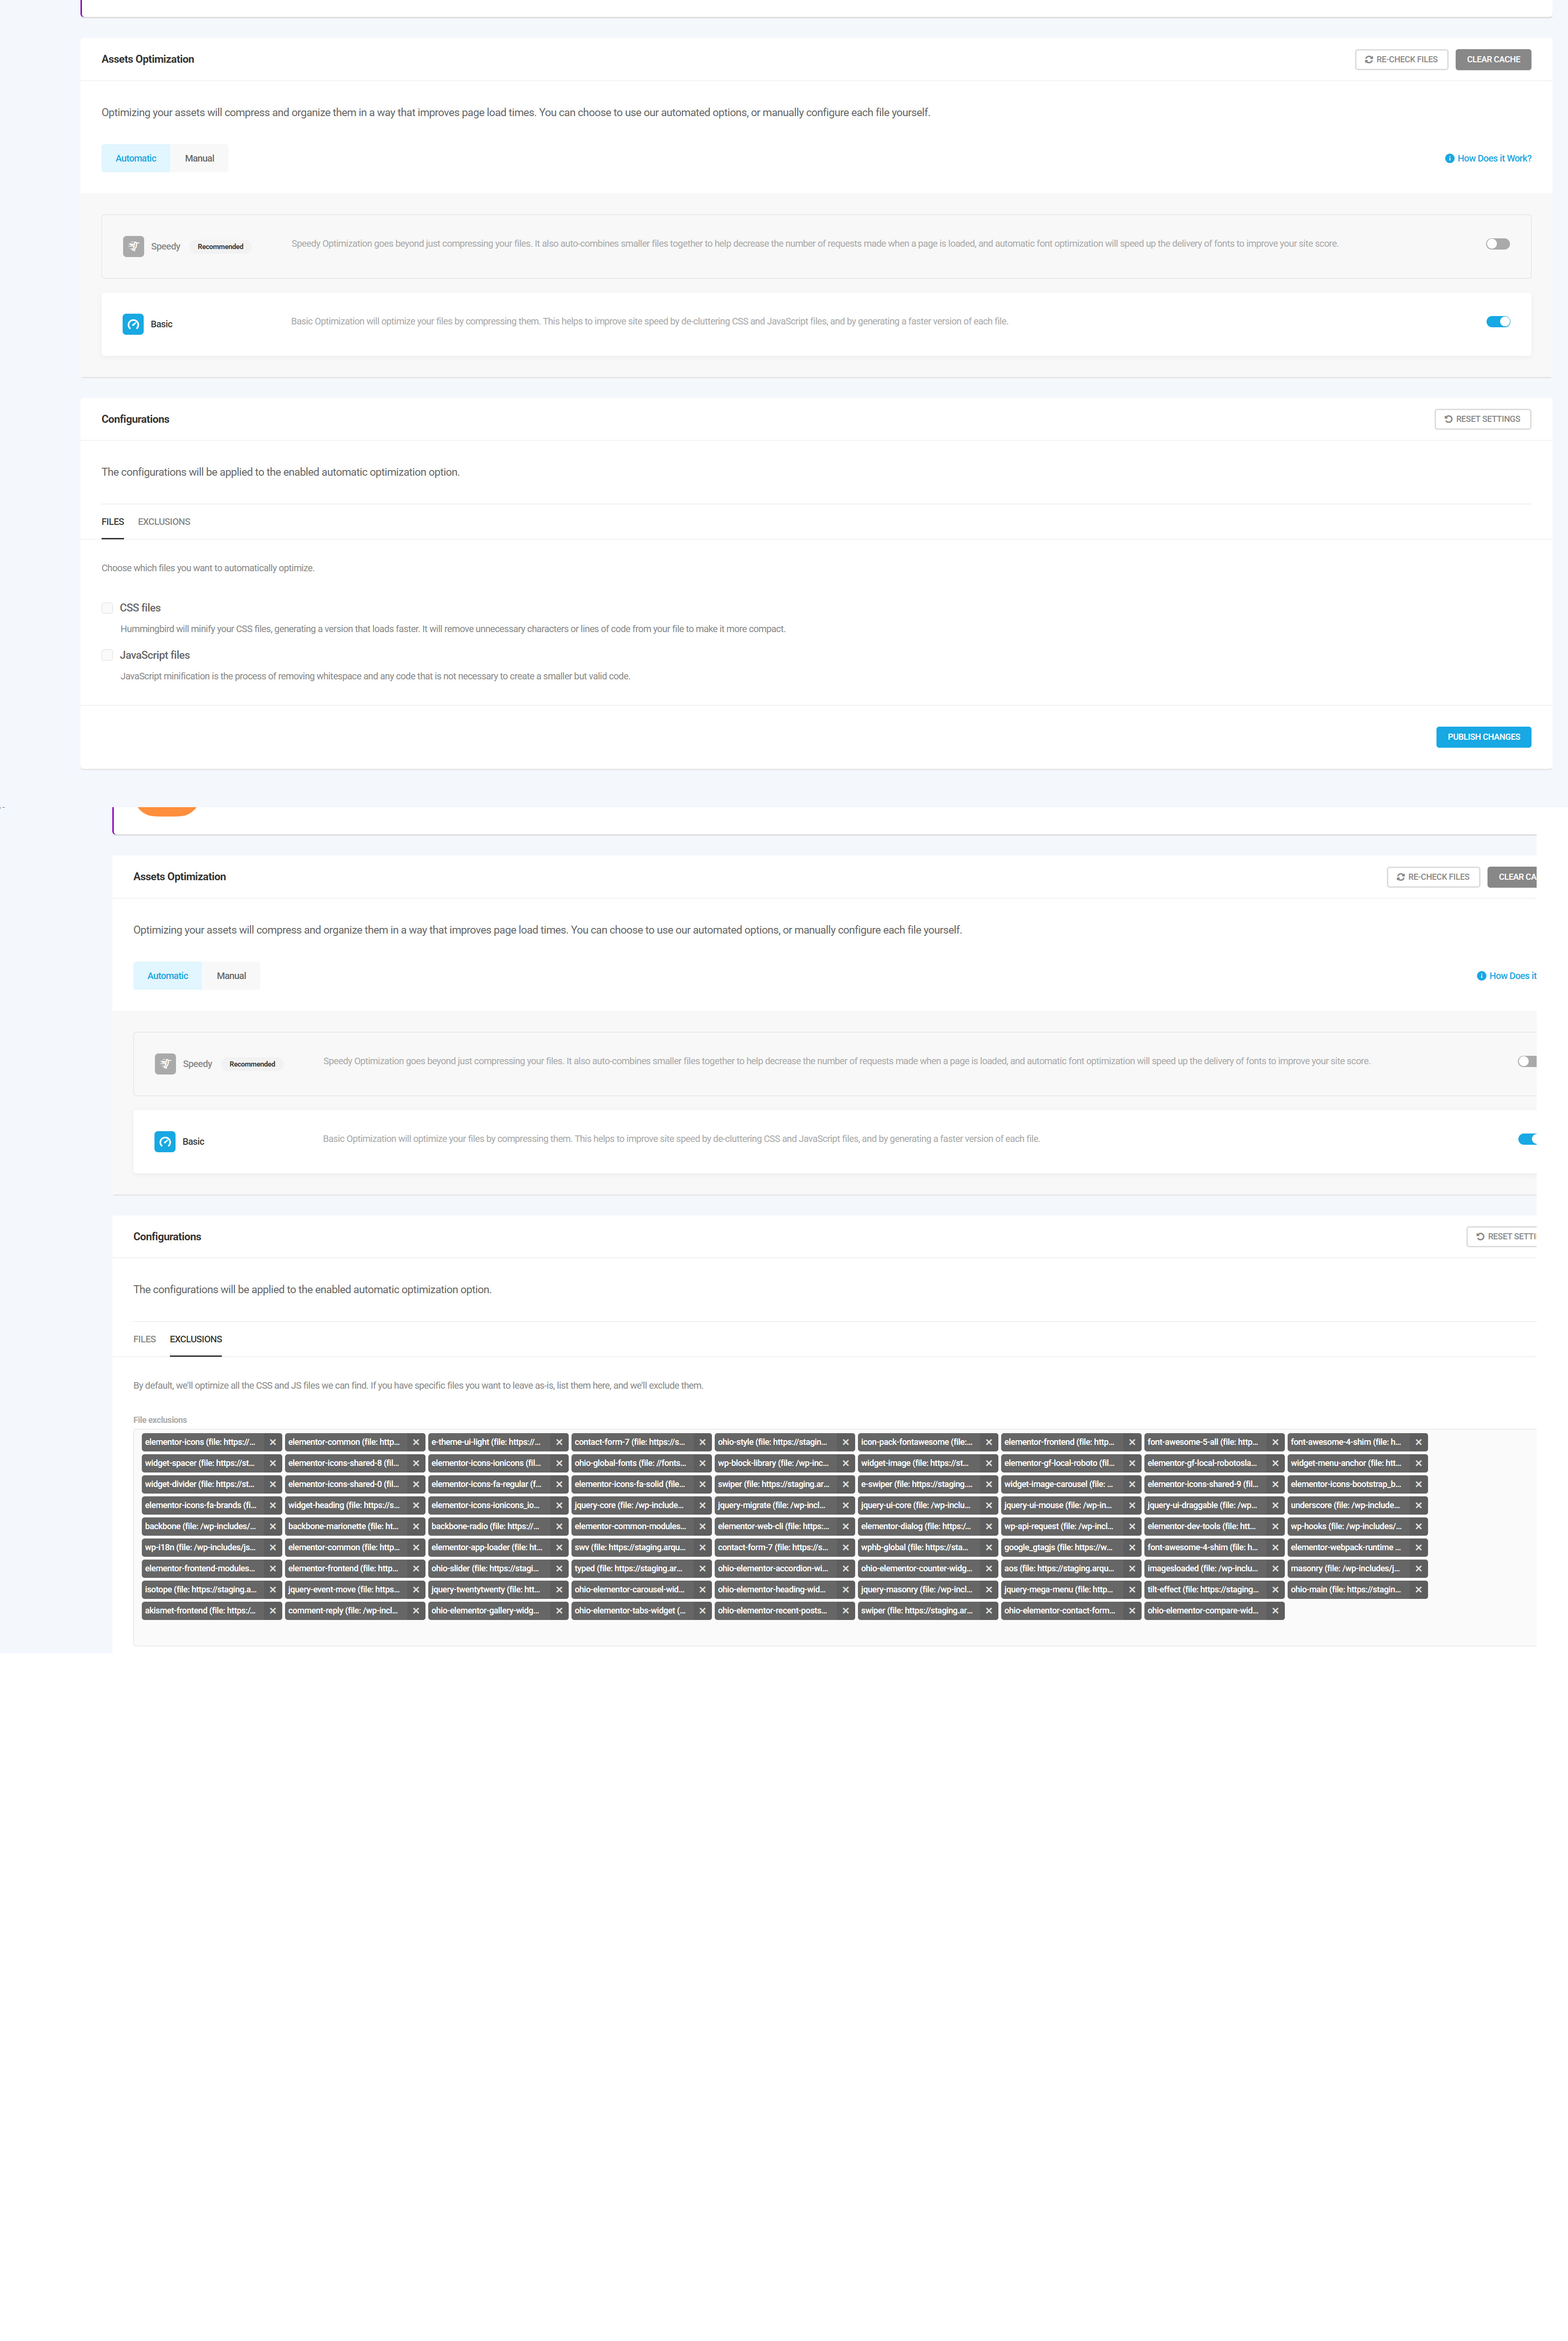Open the Exclusions tab in upper panel
This screenshot has height=2341, width=1568.
tap(164, 522)
